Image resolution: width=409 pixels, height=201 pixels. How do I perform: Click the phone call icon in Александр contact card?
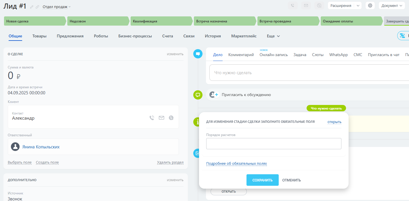click(152, 118)
